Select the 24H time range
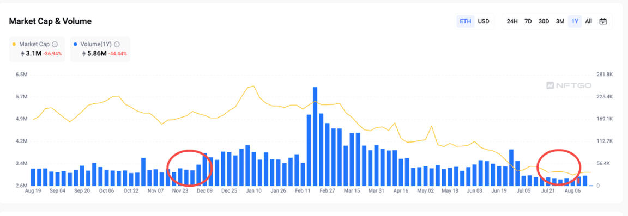Screen dimensions: 628x216 pyautogui.click(x=512, y=22)
